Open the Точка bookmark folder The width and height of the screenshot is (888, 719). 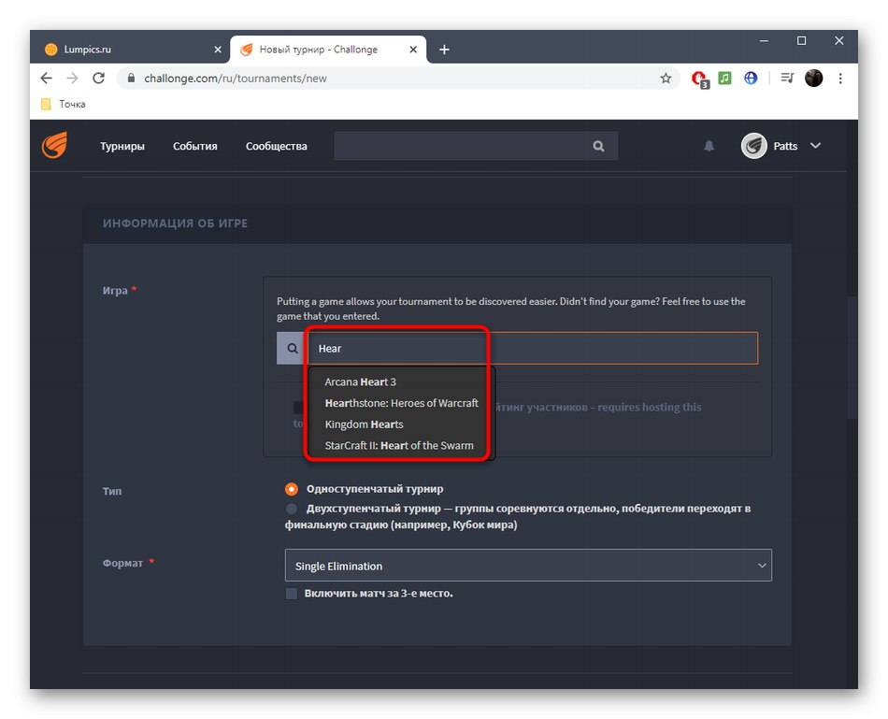tap(64, 105)
